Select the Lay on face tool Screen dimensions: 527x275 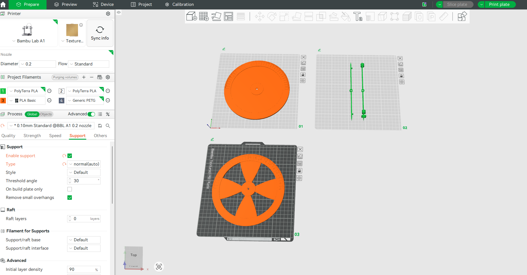coord(296,16)
